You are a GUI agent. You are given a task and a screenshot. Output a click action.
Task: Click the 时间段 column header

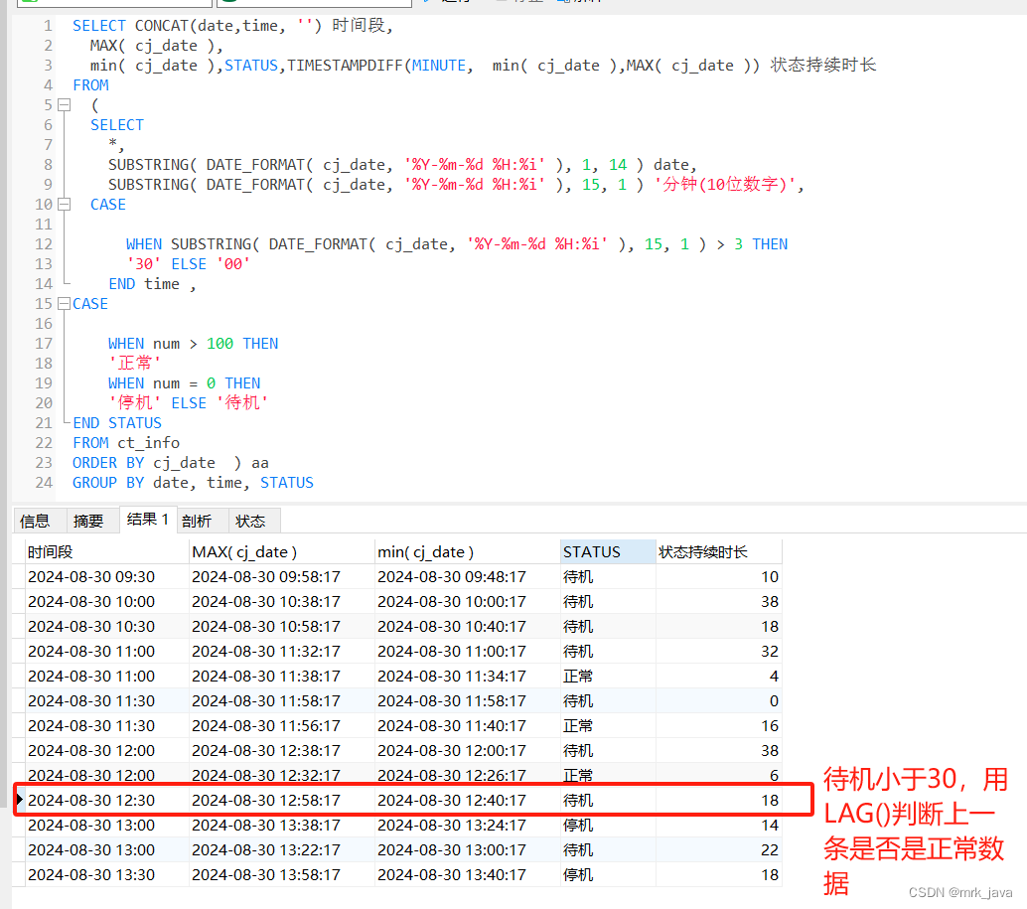click(x=105, y=552)
